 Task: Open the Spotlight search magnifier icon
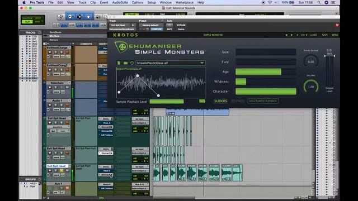click(x=319, y=2)
